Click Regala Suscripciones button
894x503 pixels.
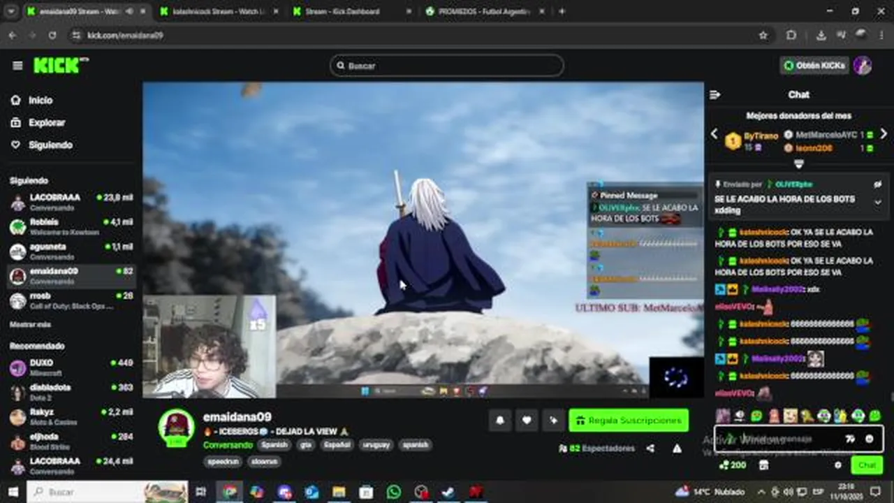(629, 421)
